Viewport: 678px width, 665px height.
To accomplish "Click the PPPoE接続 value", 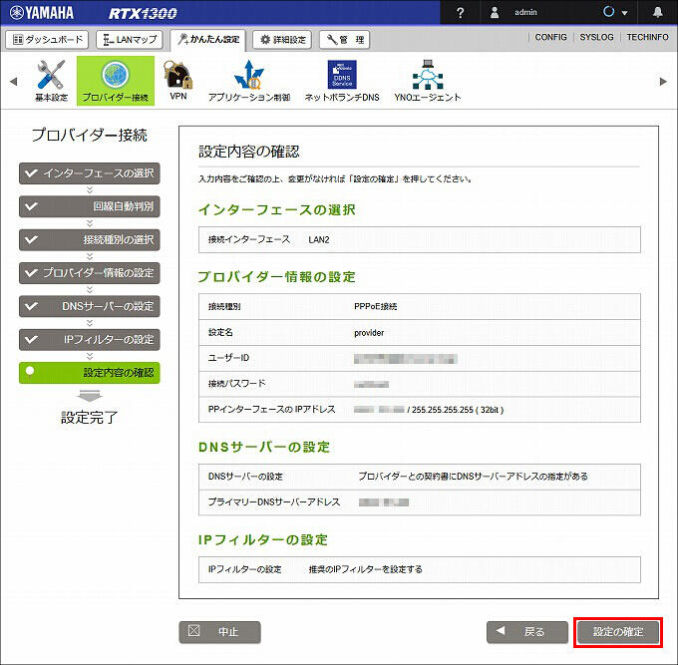I will point(375,306).
